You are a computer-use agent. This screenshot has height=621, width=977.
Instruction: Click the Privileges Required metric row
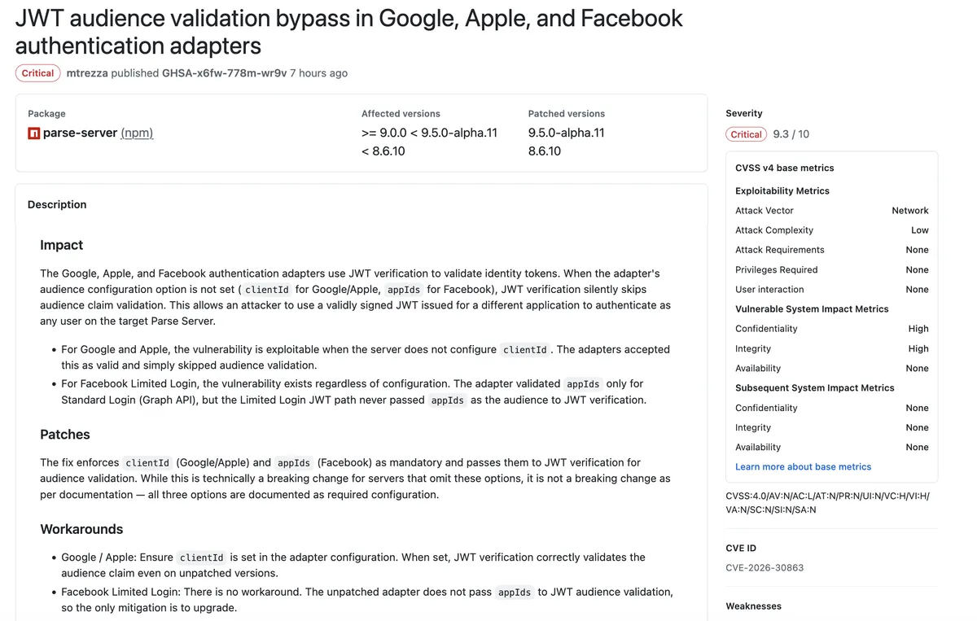tap(831, 270)
